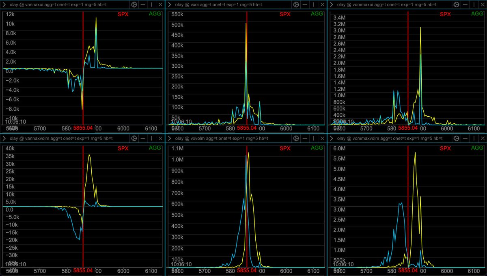487x276 pixels.
Task: Close the vxvolm chart panel
Action: click(x=322, y=138)
